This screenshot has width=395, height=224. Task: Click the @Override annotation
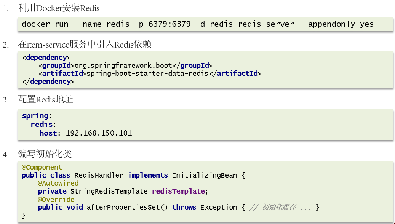click(56, 199)
